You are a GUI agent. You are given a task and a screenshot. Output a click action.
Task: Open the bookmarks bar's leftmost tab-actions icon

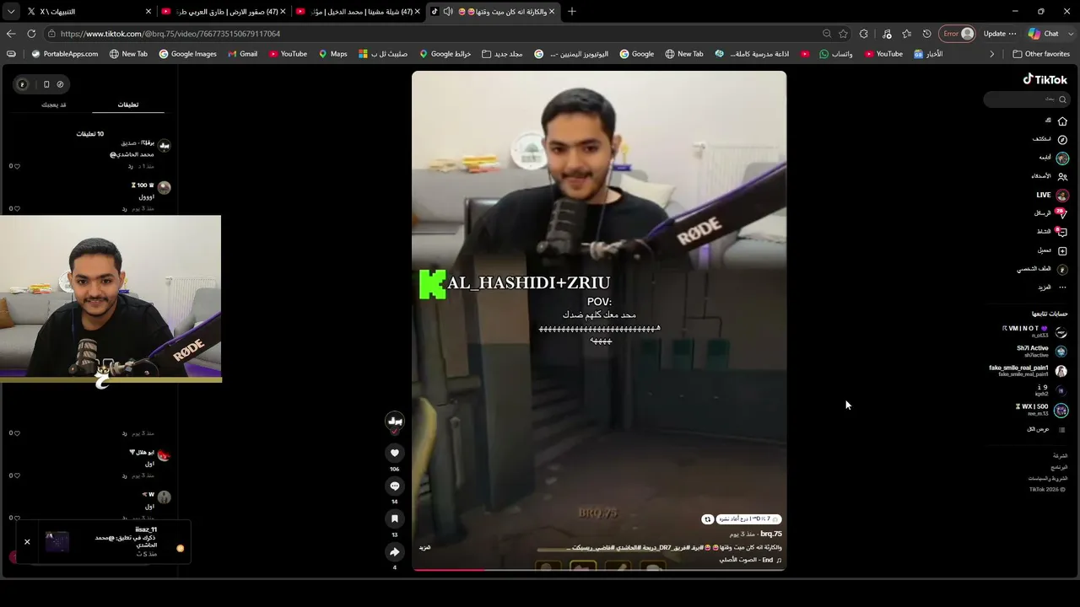coord(11,54)
